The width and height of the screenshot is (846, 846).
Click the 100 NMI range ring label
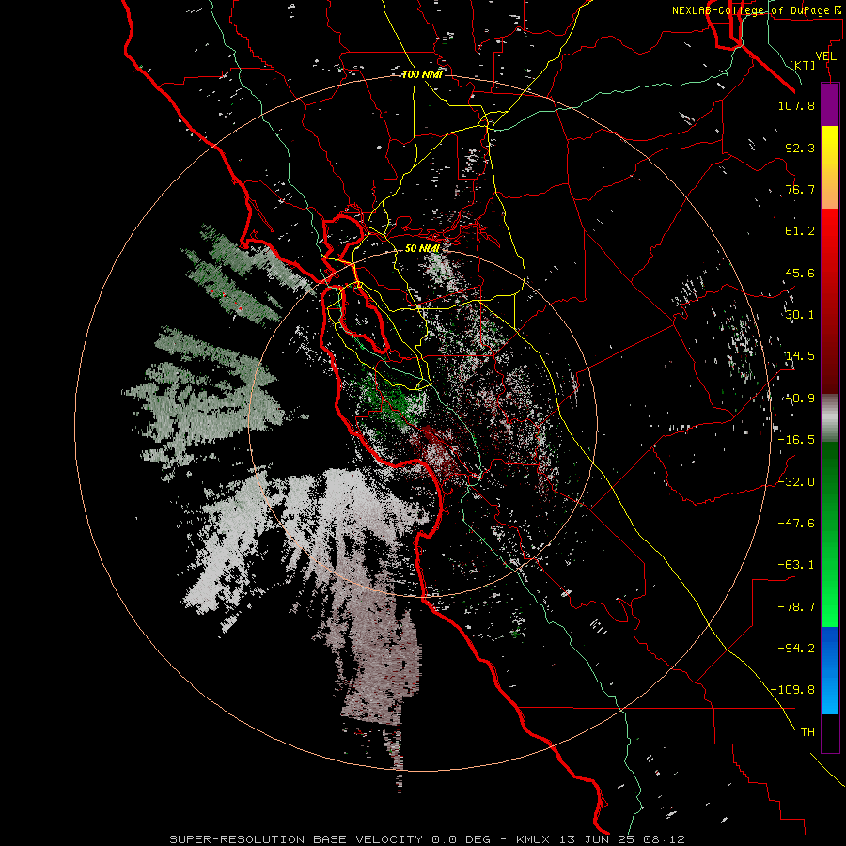coord(422,74)
